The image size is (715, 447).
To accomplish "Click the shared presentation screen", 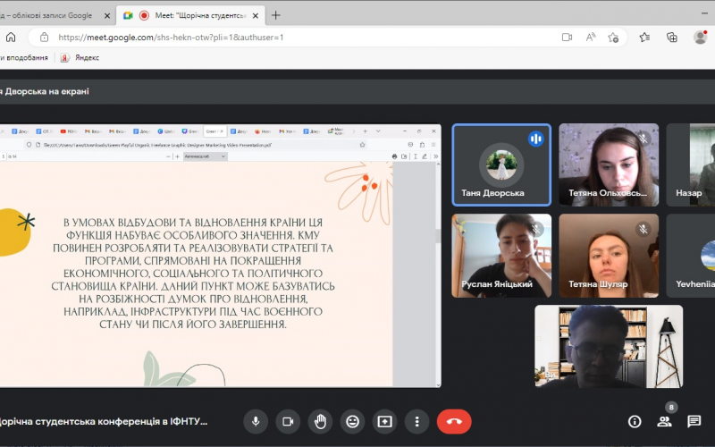I will pos(220,256).
